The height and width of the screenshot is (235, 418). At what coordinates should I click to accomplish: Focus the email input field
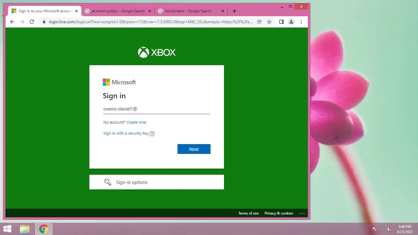pos(156,109)
